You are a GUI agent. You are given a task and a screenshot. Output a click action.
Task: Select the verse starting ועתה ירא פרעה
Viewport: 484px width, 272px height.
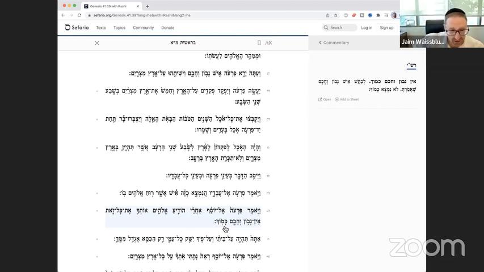[195, 74]
